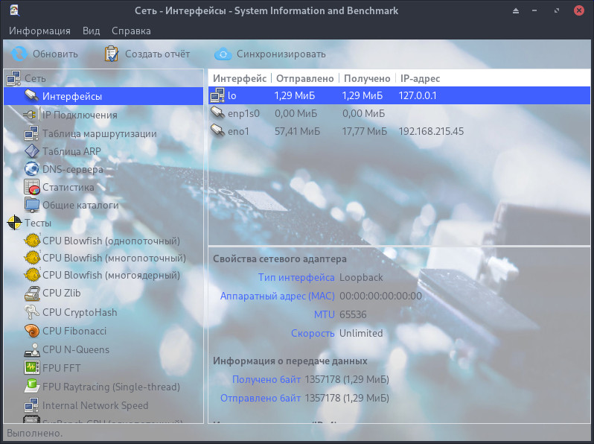Image resolution: width=594 pixels, height=444 pixels.
Task: Open CPU Fibonacci benchmark entry
Action: [x=74, y=331]
